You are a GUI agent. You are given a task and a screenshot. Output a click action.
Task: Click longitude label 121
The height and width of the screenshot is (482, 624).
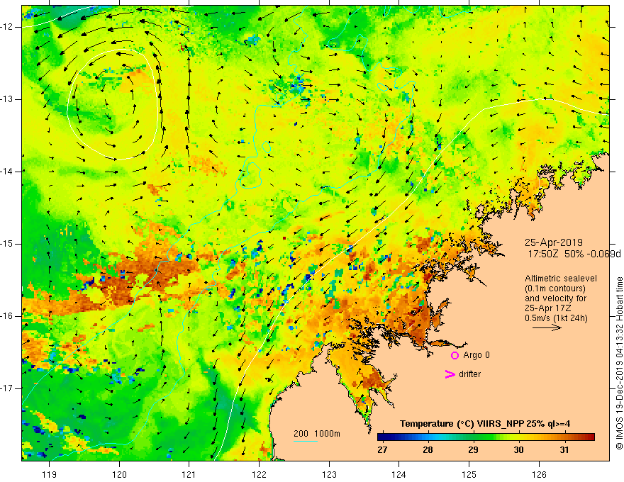coord(189,474)
